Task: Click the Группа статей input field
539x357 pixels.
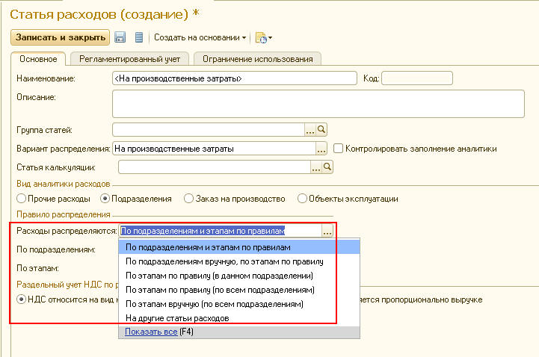Action: click(x=209, y=130)
